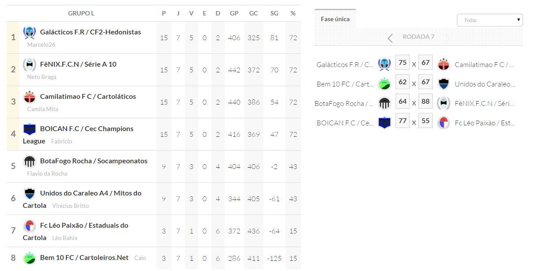This screenshot has width=535, height=271.
Task: Click Unidos do Caraleo A4 crest in standings
Action: tap(29, 194)
